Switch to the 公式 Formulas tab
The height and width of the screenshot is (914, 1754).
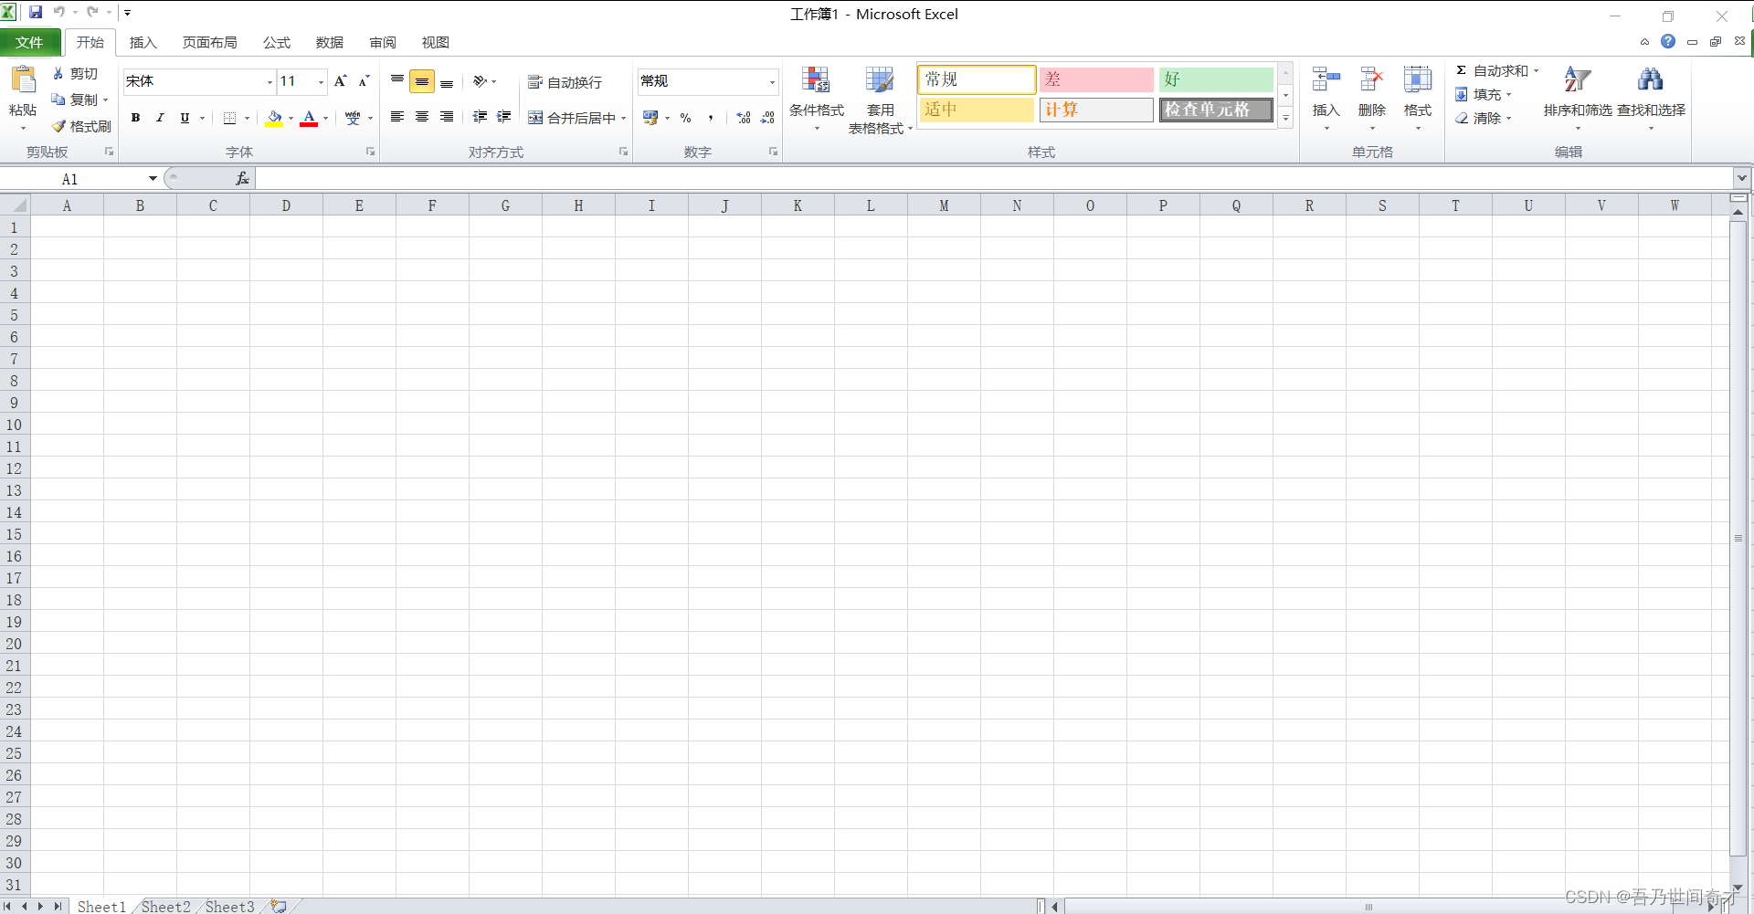[276, 43]
